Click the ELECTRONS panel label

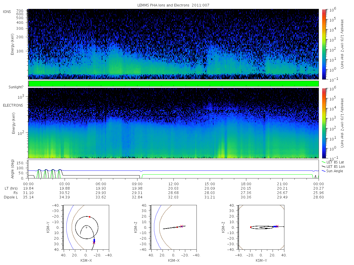13,105
